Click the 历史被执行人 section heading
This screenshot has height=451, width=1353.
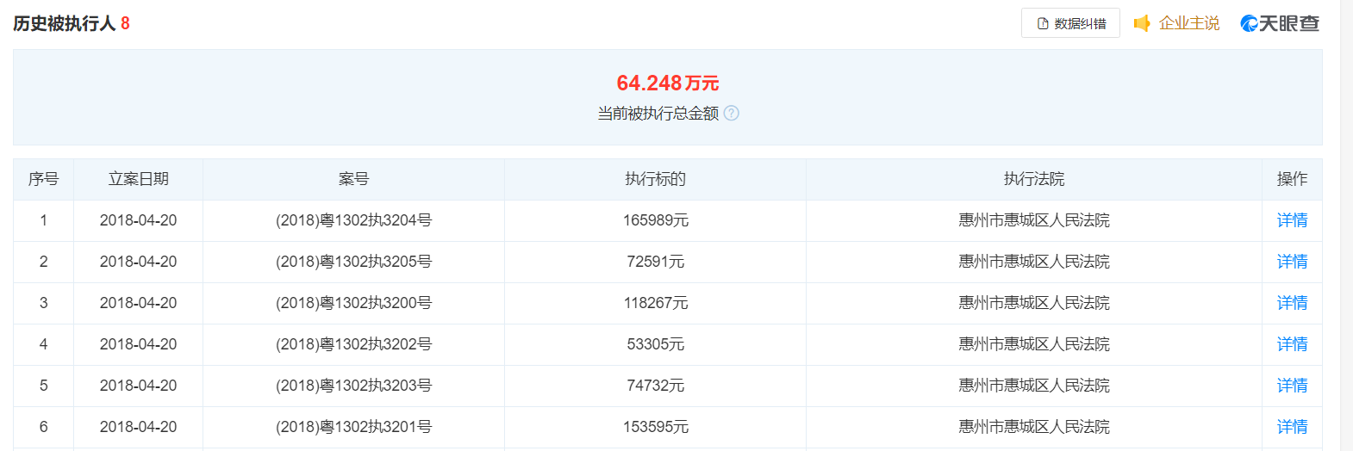click(65, 23)
